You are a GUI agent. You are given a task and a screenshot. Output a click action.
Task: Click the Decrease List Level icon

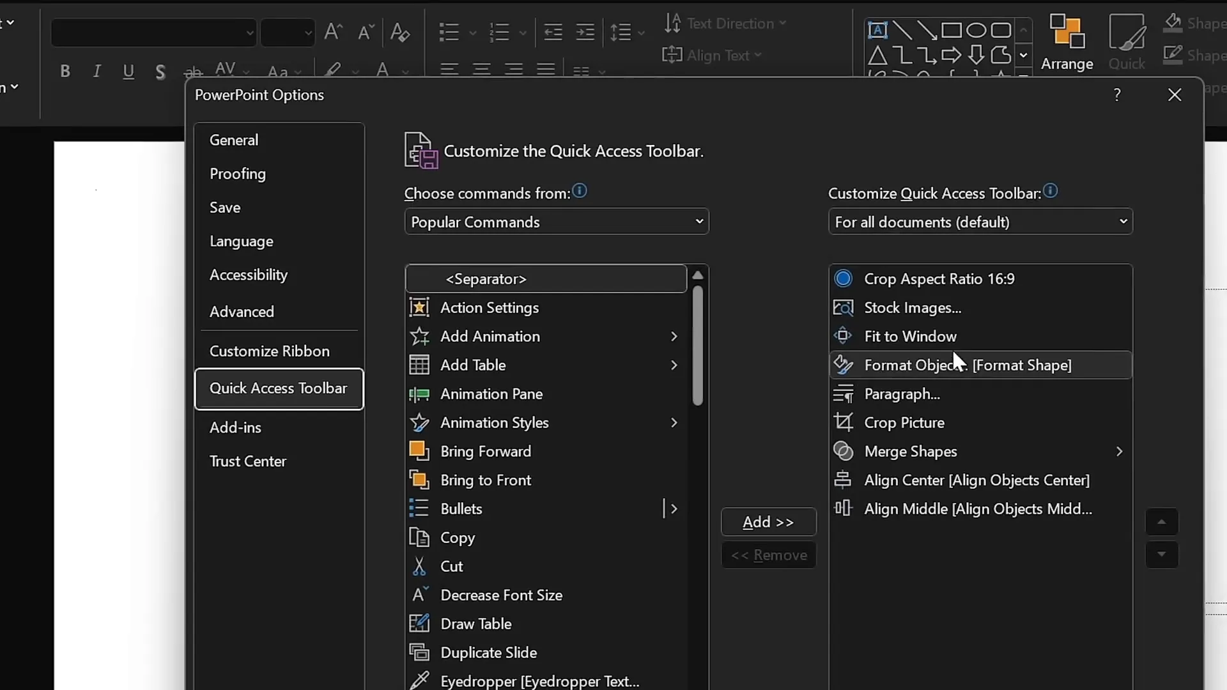pos(553,31)
